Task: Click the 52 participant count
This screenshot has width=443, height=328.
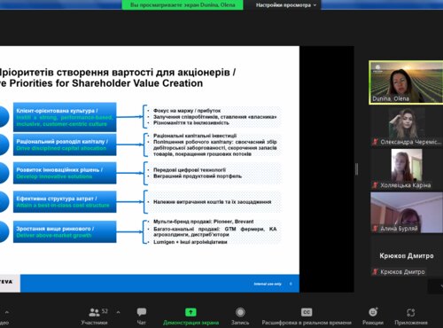Action: pos(105,311)
